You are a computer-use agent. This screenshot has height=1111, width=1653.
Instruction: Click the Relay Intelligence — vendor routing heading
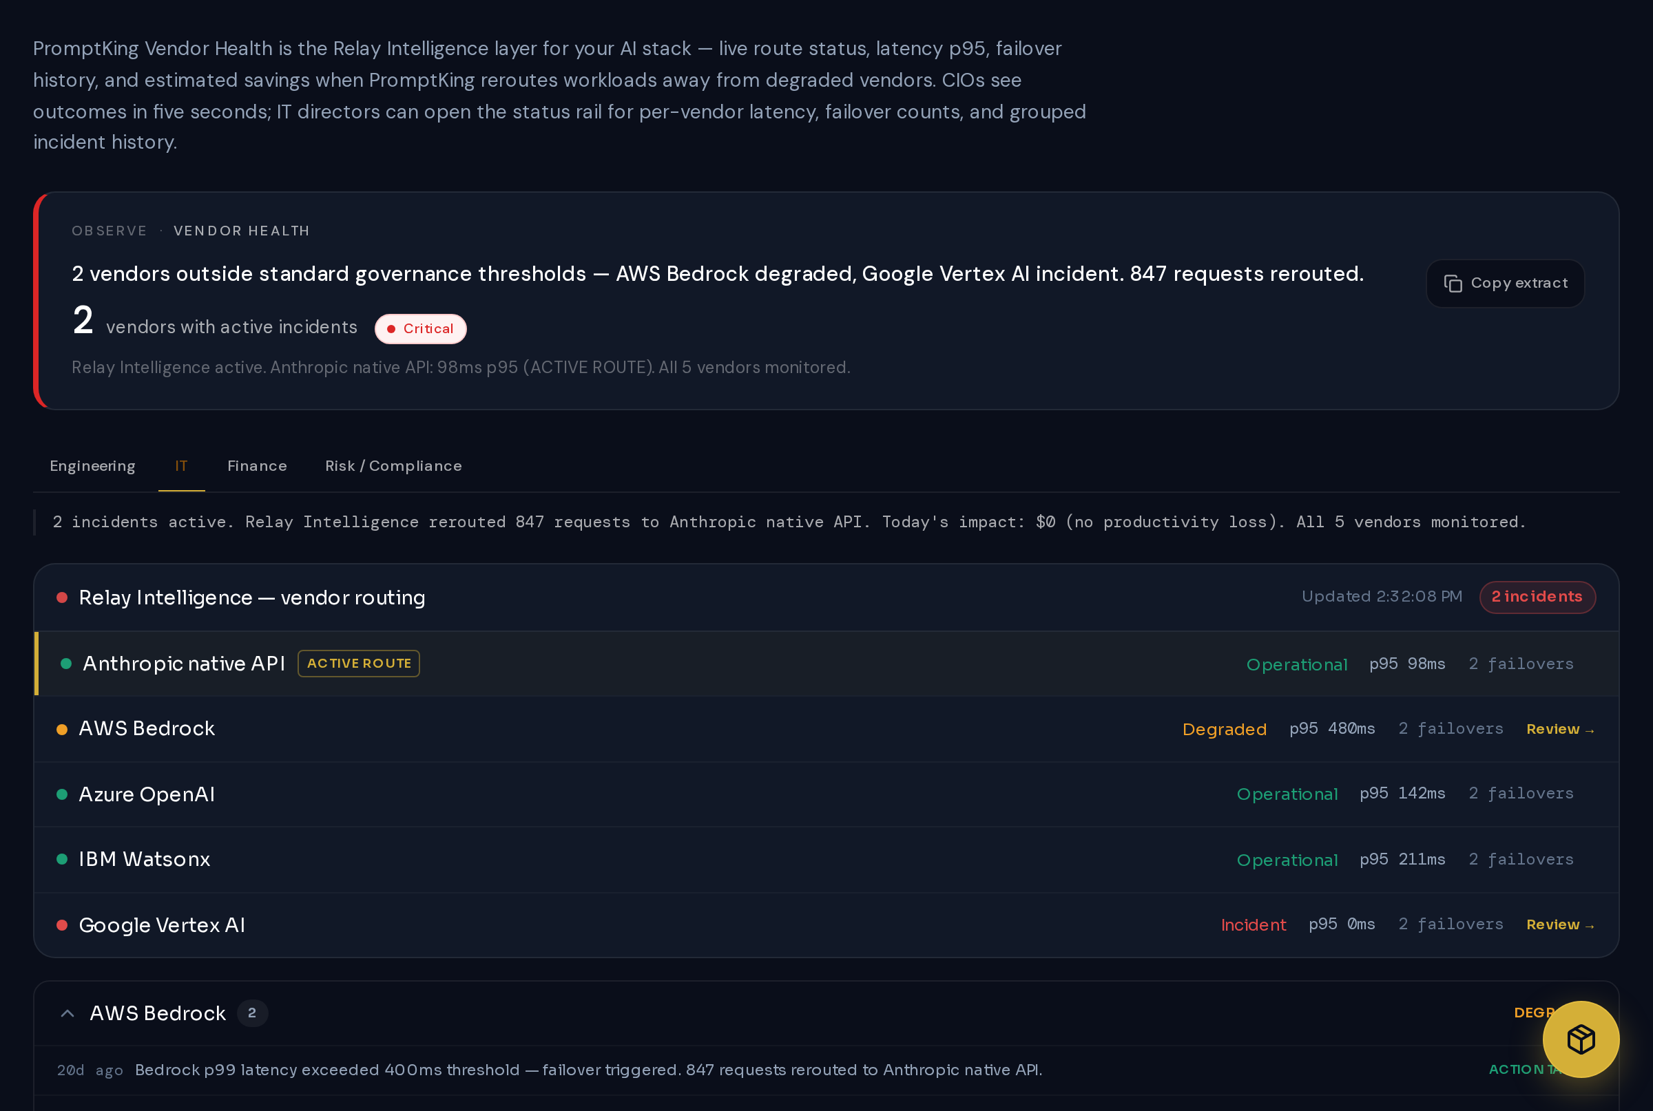pyautogui.click(x=251, y=597)
